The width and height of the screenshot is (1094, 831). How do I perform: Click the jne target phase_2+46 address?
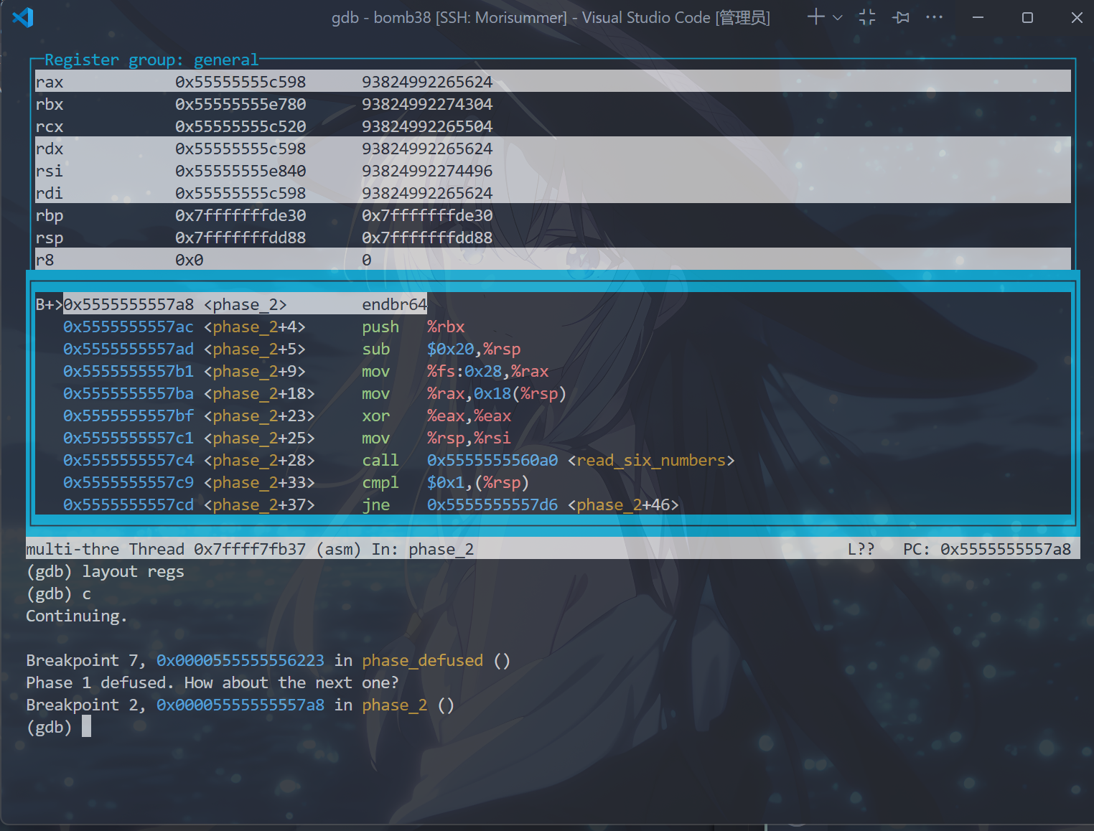coord(492,504)
